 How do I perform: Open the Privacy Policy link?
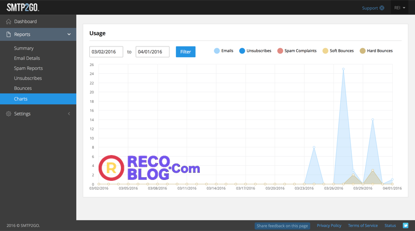(329, 225)
